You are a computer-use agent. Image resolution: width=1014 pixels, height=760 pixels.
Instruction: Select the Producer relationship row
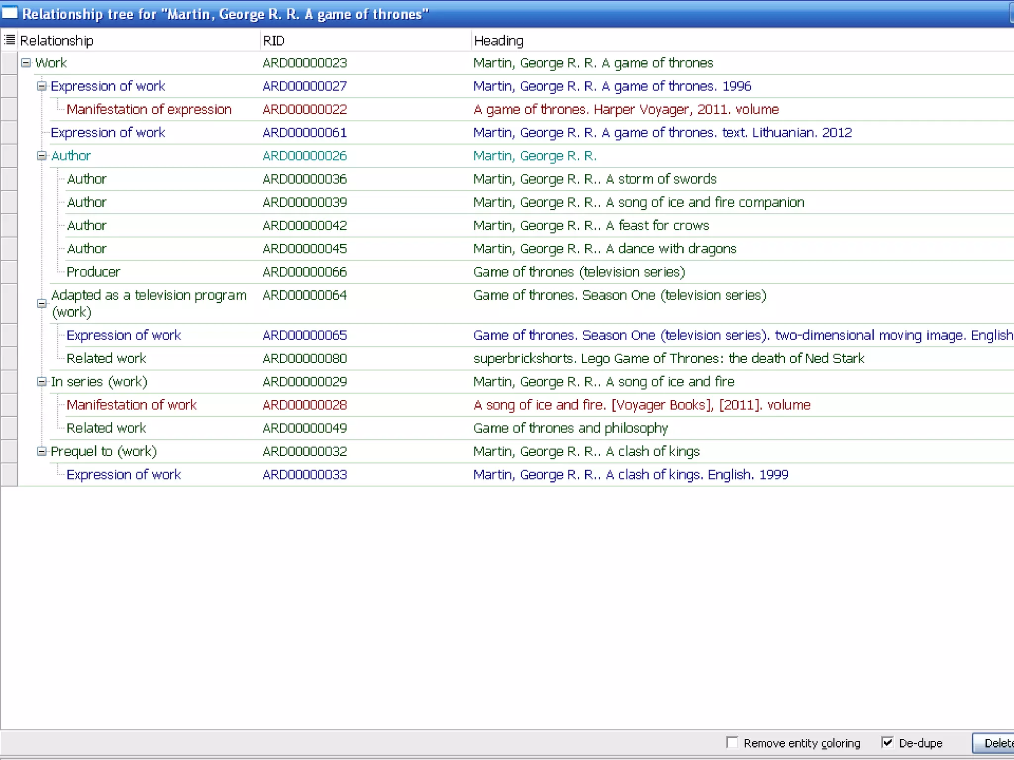pos(93,272)
